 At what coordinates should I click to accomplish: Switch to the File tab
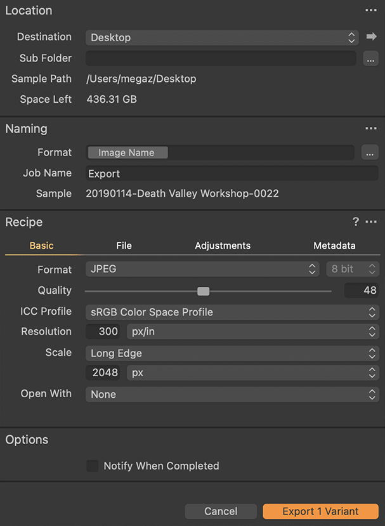tap(124, 246)
